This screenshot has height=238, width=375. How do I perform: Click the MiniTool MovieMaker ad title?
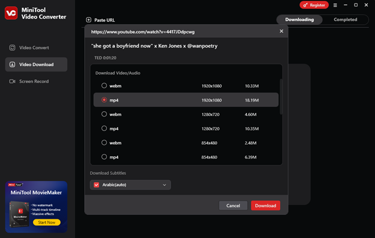36,192
